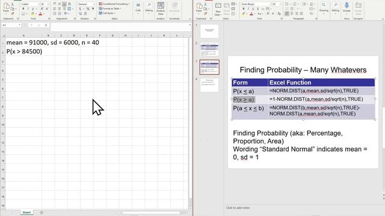Click Excel column A header

click(23, 35)
